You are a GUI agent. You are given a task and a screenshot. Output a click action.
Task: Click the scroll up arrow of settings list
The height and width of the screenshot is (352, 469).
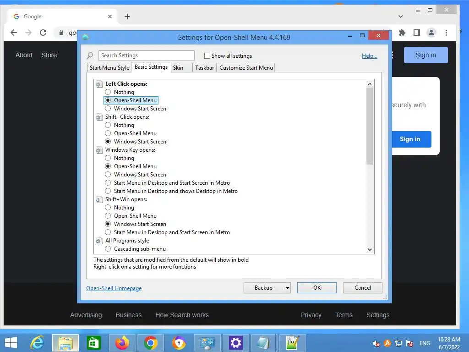[370, 84]
